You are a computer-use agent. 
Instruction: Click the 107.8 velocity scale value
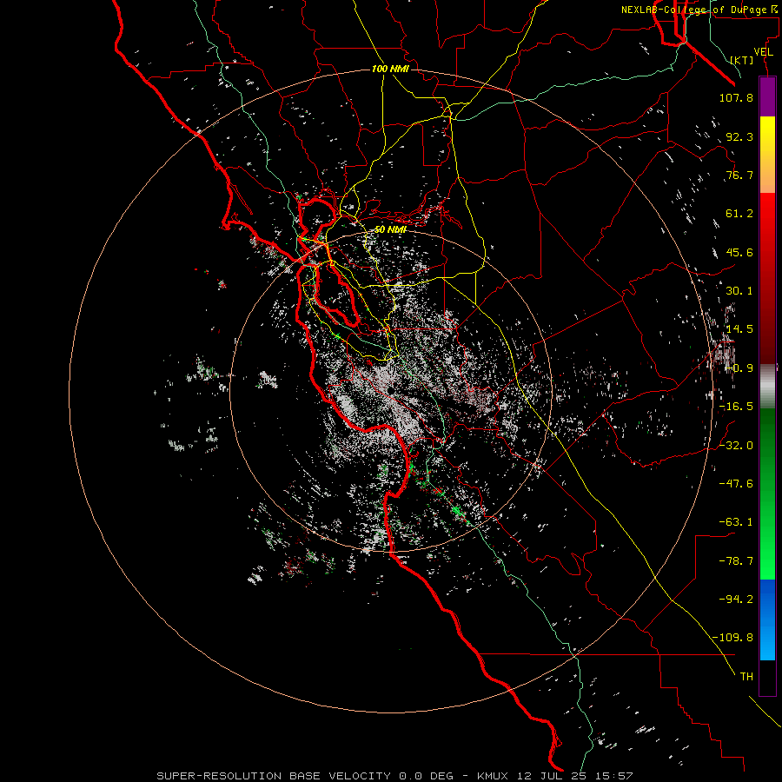pos(736,97)
